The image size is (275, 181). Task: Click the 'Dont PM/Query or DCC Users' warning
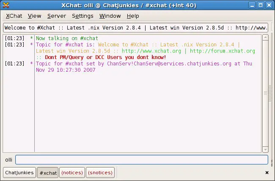click(106, 57)
